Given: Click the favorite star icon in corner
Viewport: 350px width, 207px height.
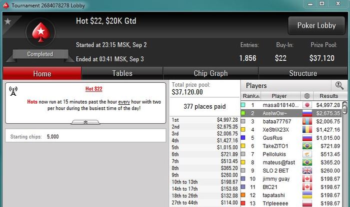Looking at the screenshot, I should pyautogui.click(x=8, y=21).
